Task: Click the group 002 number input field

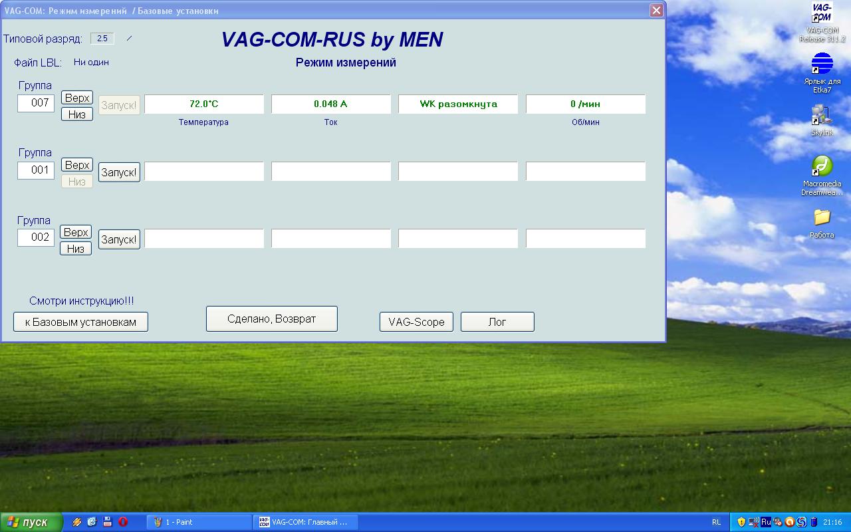Action: click(36, 237)
